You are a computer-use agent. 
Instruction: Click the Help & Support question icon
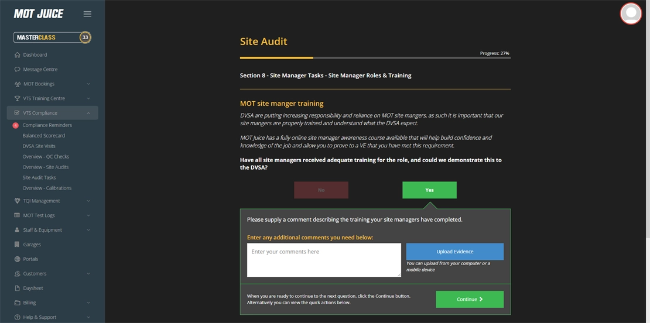coord(17,317)
